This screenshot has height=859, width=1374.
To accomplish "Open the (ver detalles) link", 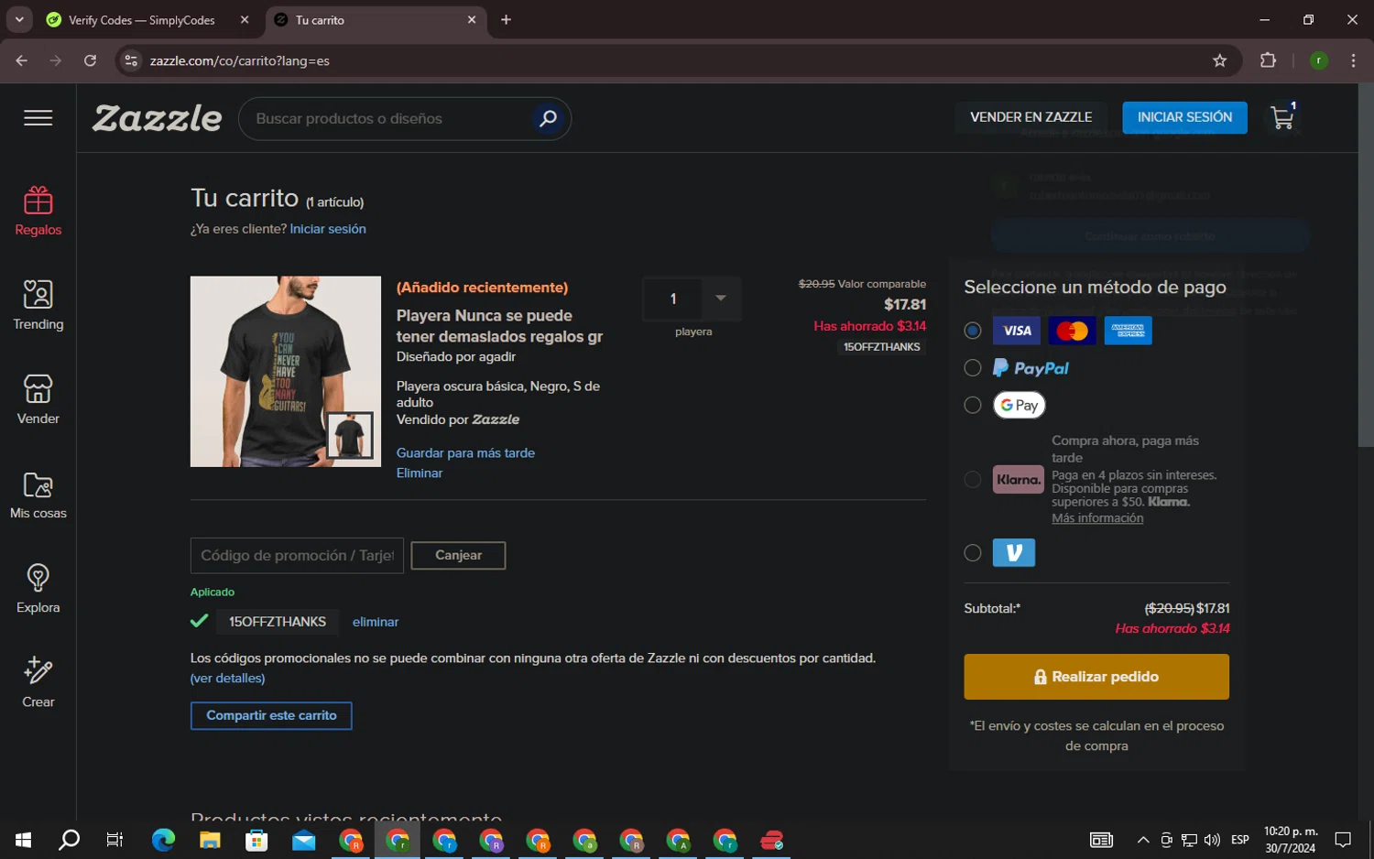I will pos(227,679).
